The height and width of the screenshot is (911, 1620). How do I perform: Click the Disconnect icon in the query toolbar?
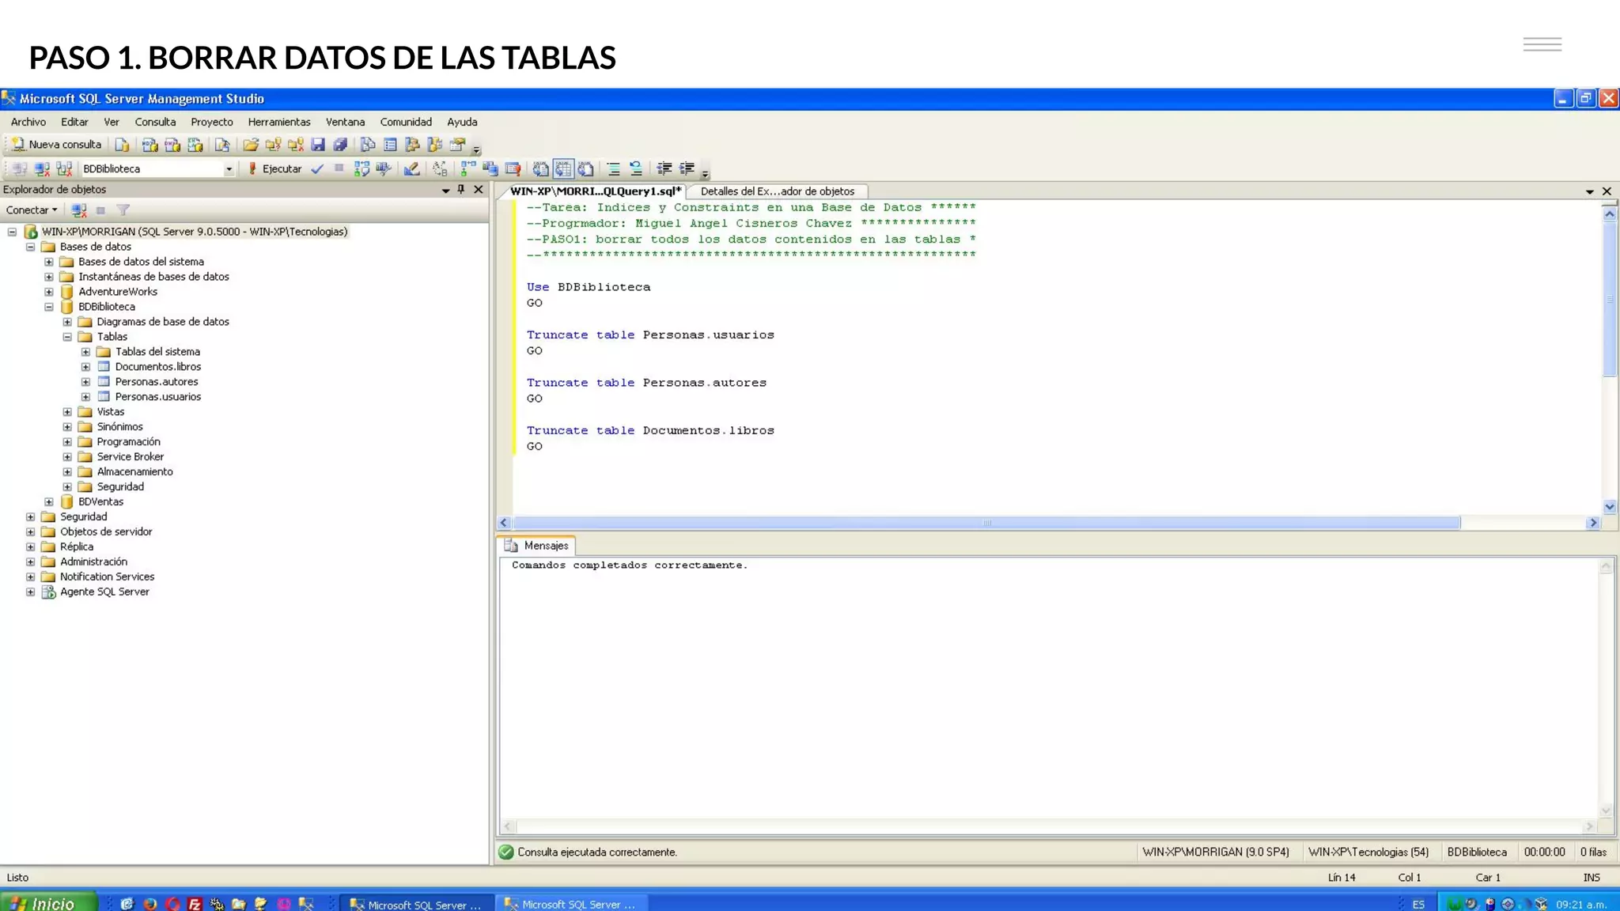coord(42,168)
